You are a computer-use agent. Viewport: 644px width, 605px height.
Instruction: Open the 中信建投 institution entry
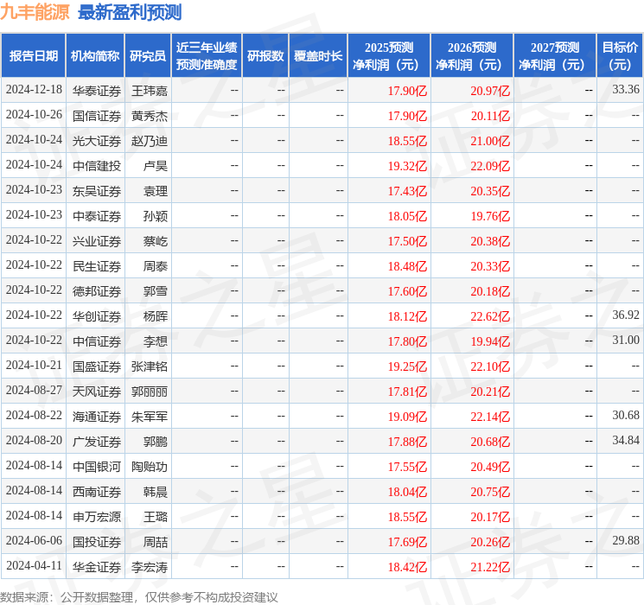(x=96, y=166)
